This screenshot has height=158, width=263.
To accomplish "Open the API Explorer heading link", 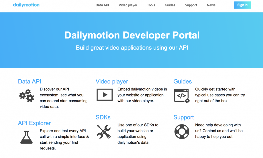I will pos(34,123).
